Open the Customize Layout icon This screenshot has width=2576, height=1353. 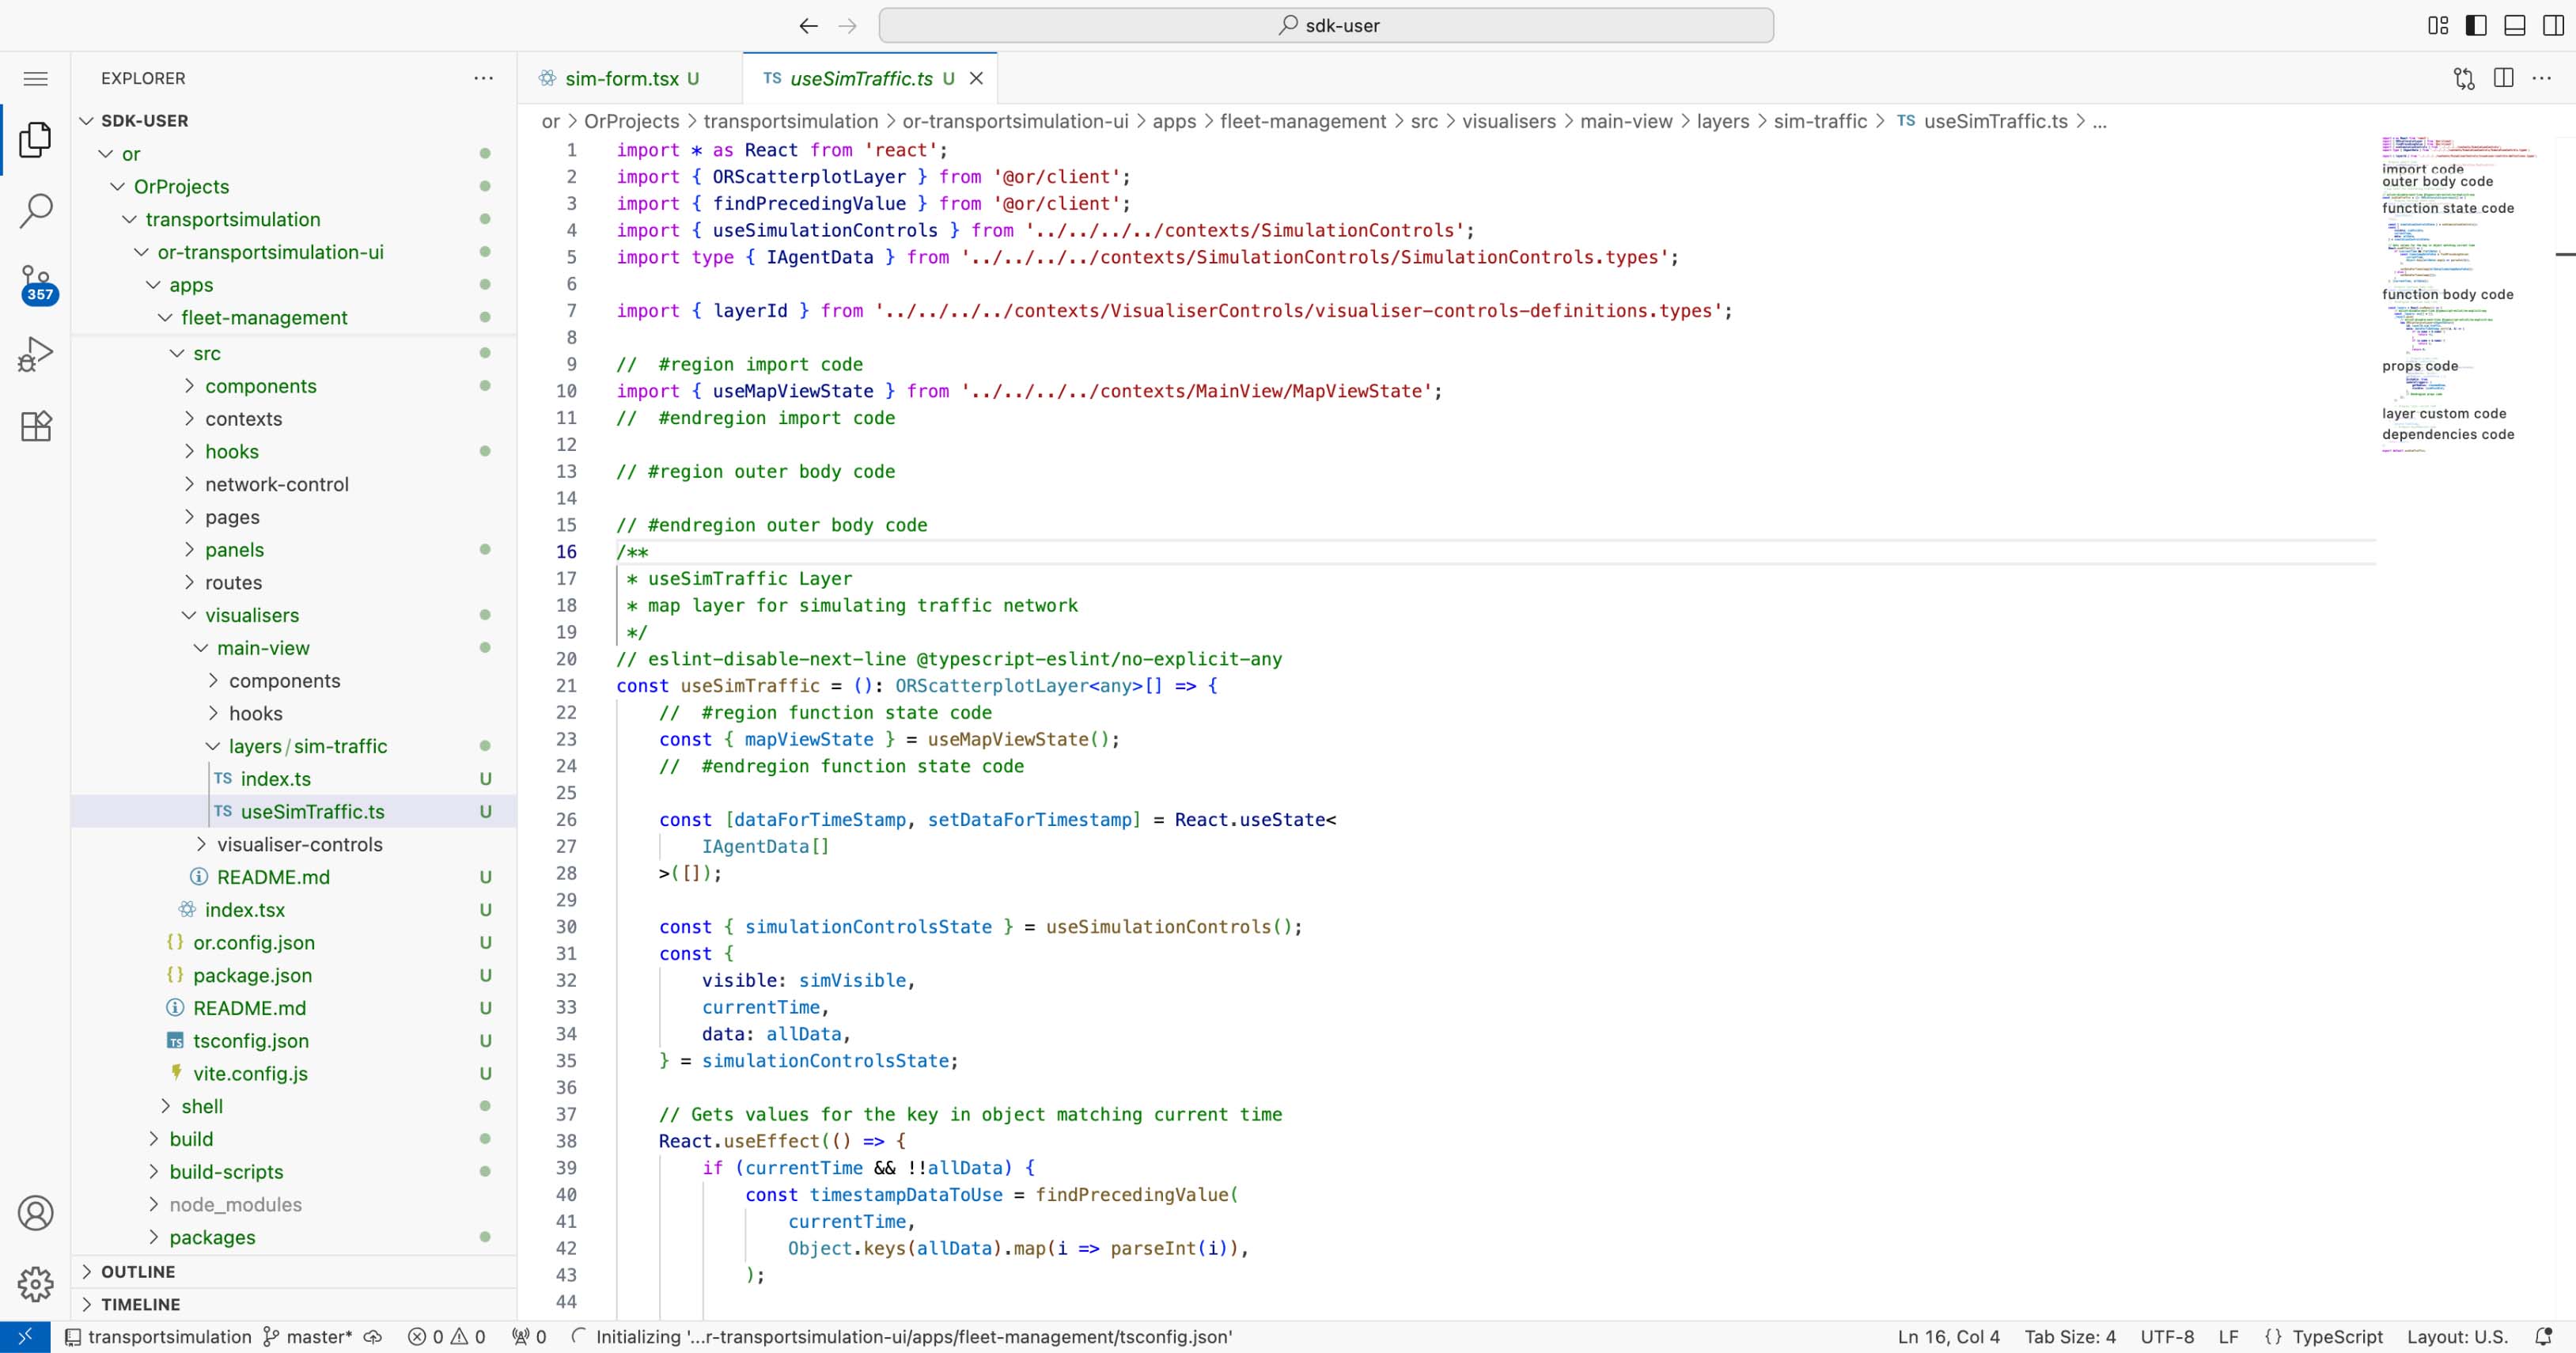2438,26
